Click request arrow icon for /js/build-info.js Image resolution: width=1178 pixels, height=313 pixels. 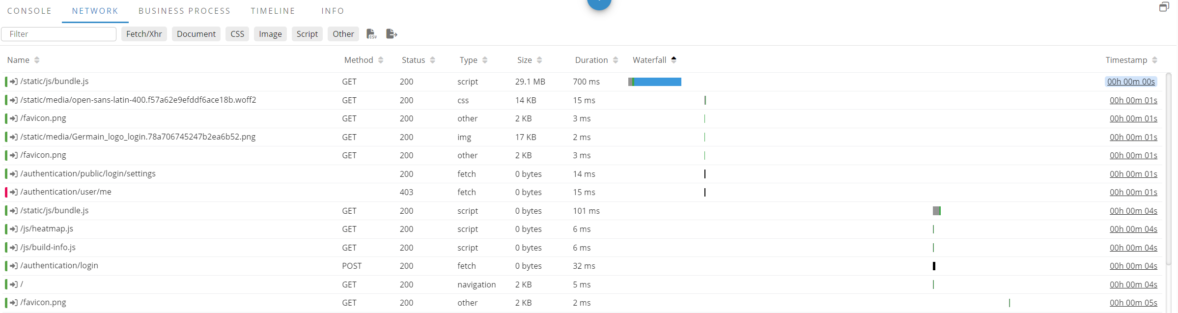[x=14, y=248]
